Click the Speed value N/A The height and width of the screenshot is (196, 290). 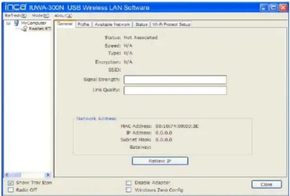tap(128, 46)
